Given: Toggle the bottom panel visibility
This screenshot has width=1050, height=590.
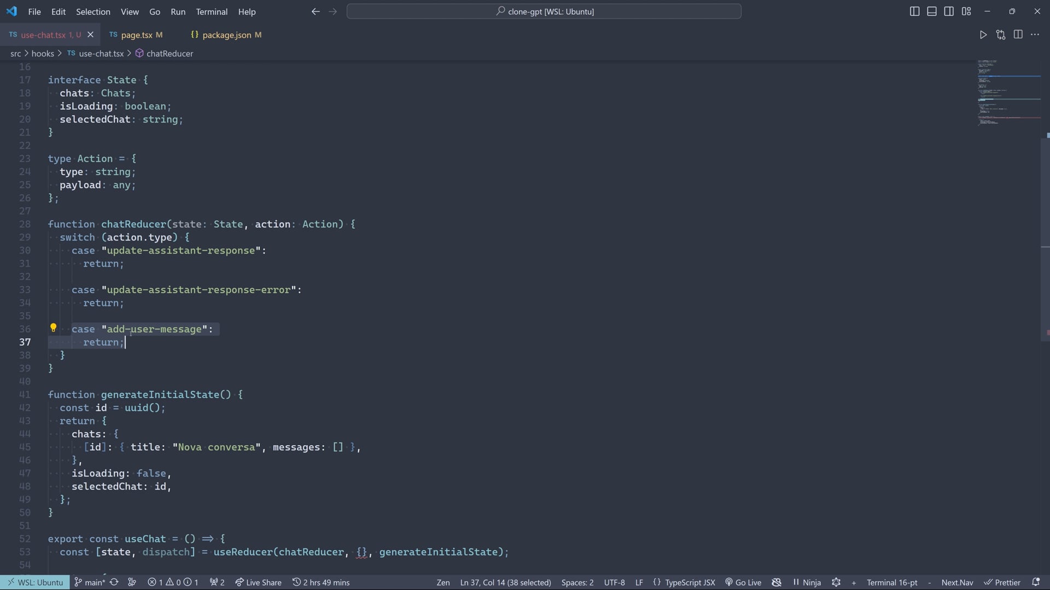Looking at the screenshot, I should pyautogui.click(x=932, y=11).
